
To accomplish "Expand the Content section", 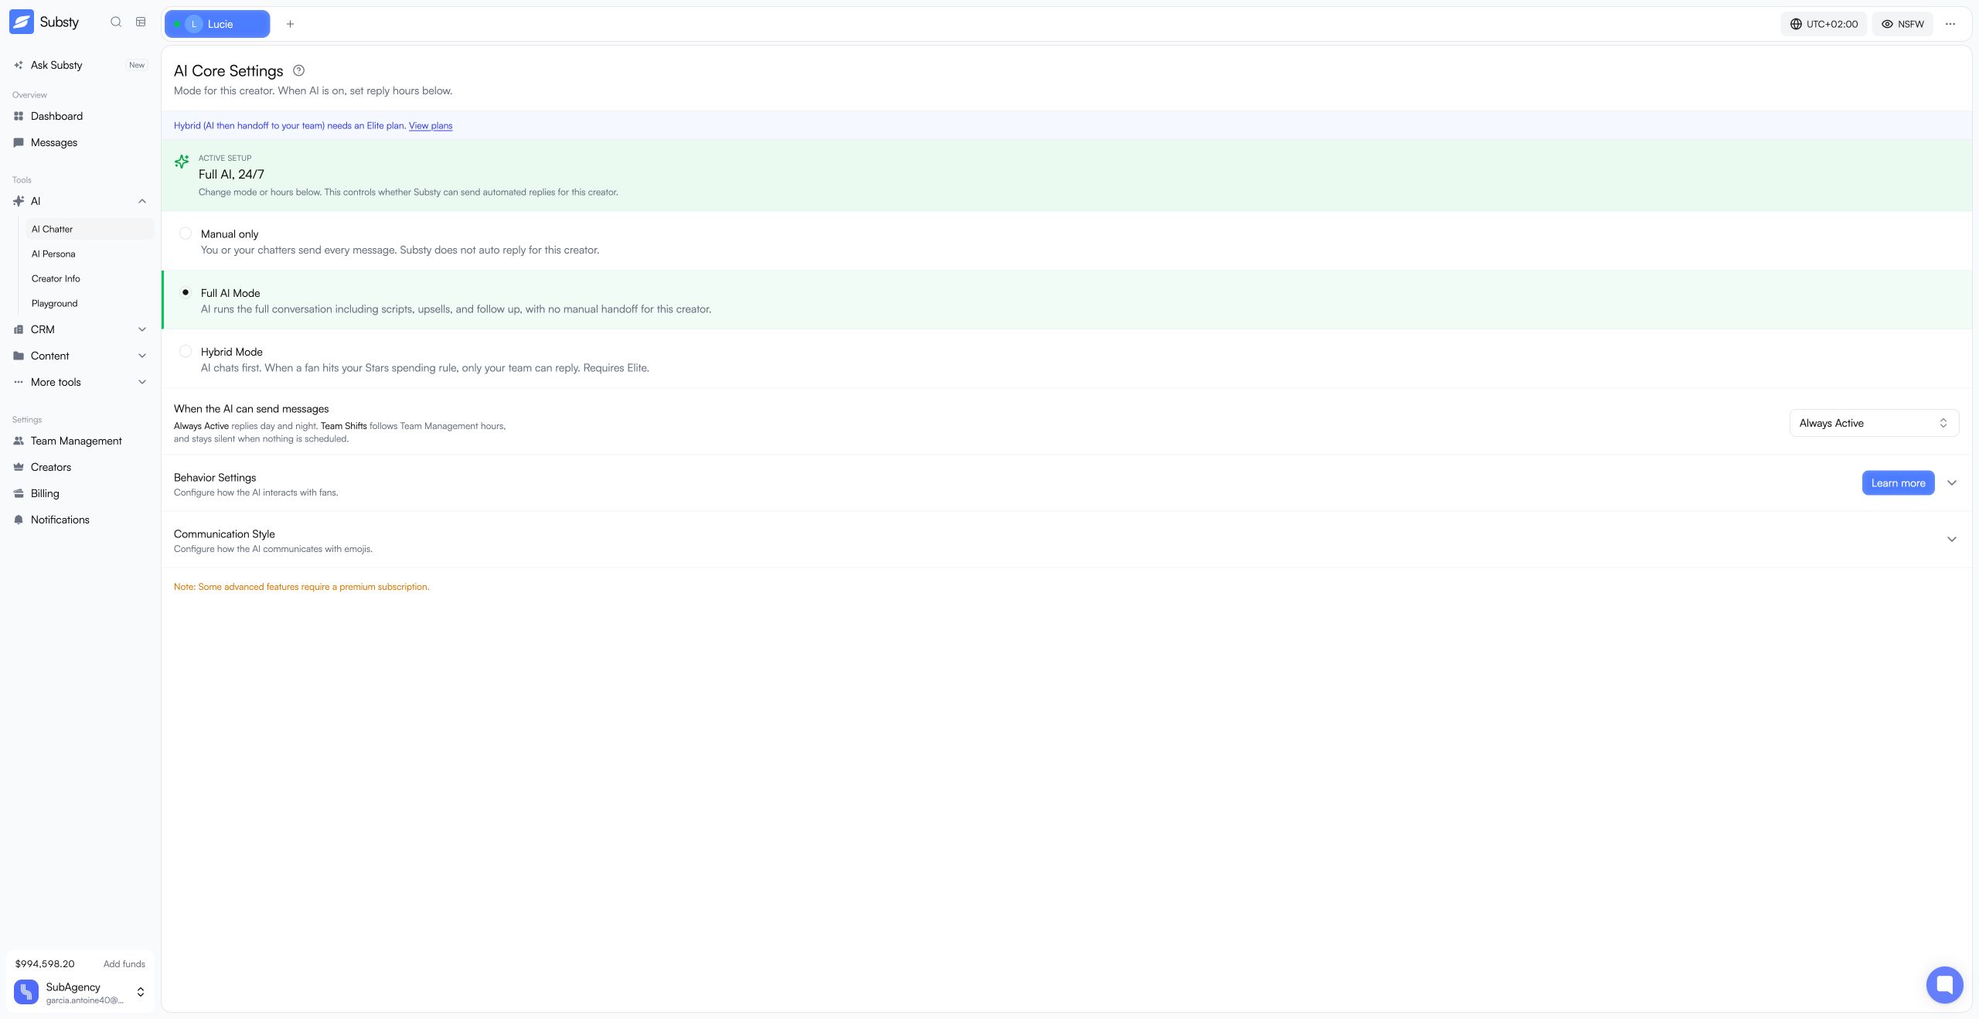I will pos(142,356).
